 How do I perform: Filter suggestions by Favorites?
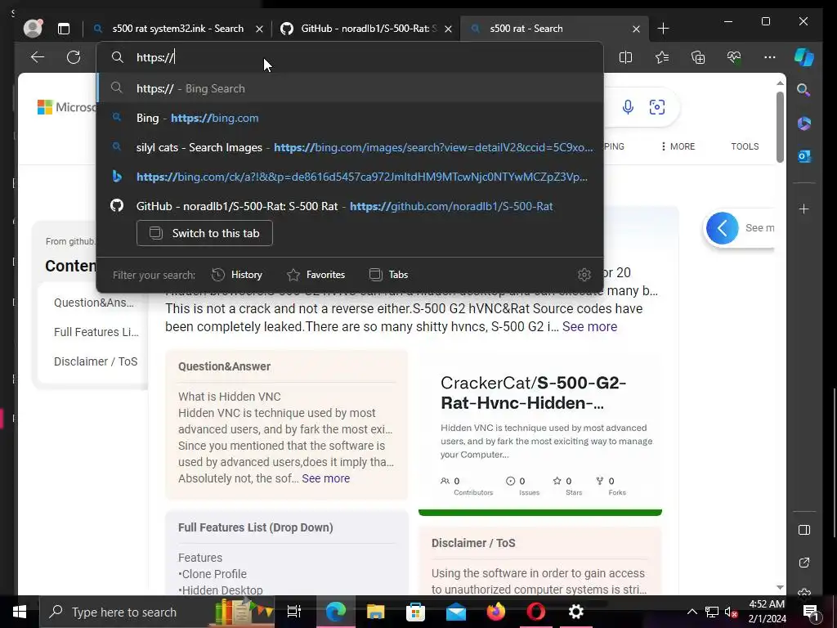click(x=316, y=275)
